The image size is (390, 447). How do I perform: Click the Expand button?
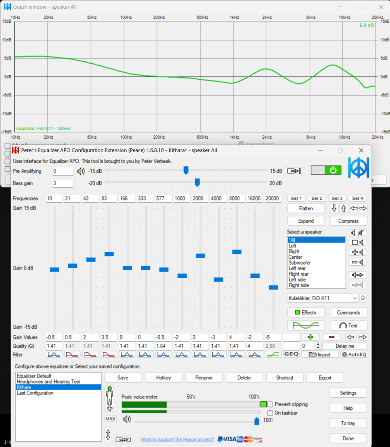coord(306,221)
